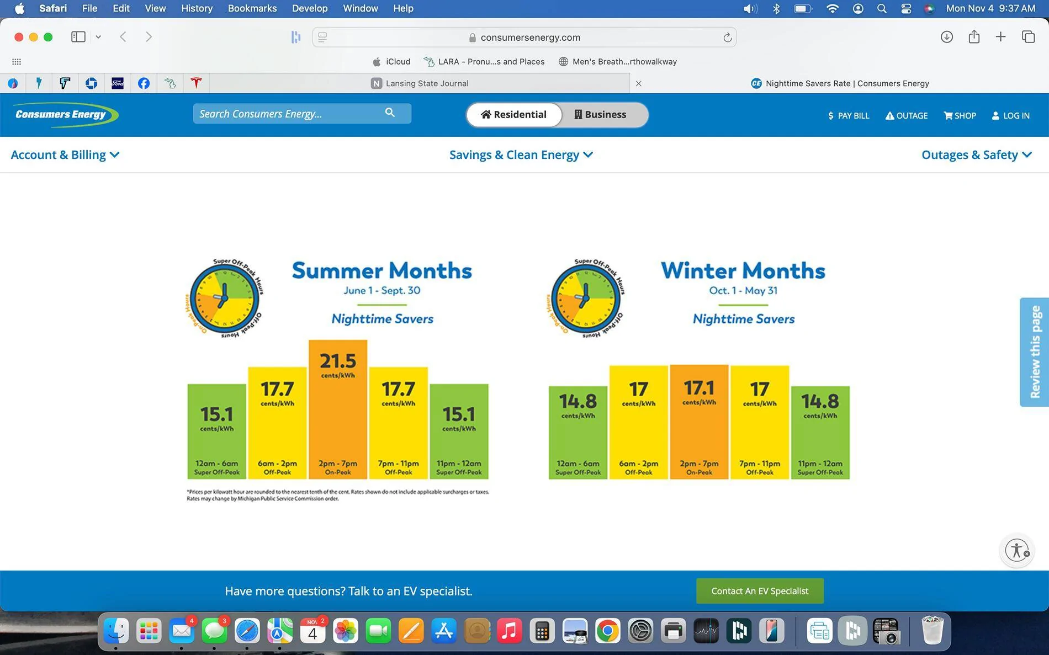This screenshot has width=1049, height=655.
Task: Open the iCloud bookmark
Action: point(391,62)
